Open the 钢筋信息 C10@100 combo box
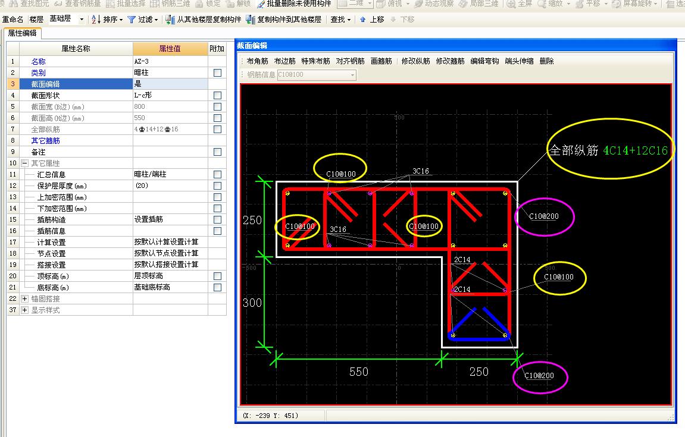Viewport: 685px width, 437px height. 317,75
